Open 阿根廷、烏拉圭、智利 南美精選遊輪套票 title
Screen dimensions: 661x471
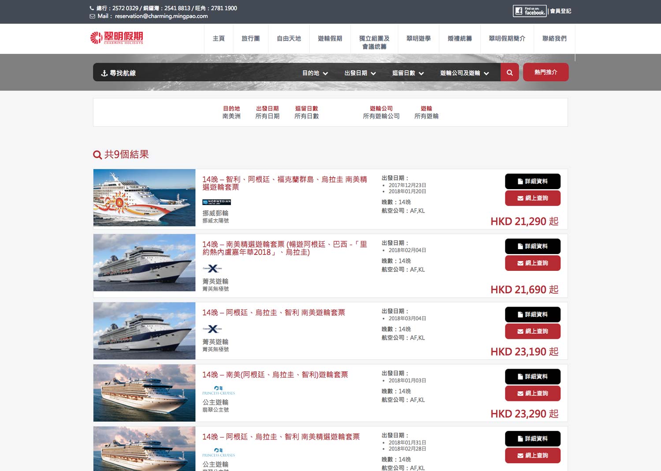click(x=281, y=437)
